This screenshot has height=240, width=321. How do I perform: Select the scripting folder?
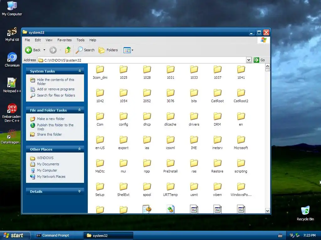pyautogui.click(x=241, y=166)
